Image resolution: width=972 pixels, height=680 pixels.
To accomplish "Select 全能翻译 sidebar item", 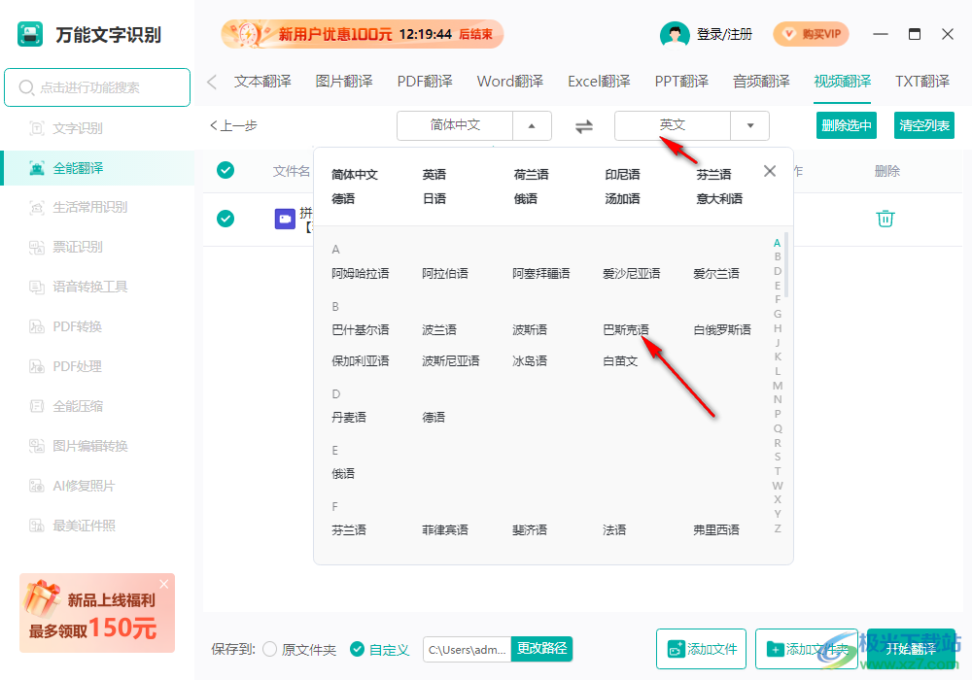I will (x=97, y=168).
